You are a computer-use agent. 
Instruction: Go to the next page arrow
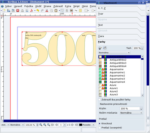(x=72, y=125)
